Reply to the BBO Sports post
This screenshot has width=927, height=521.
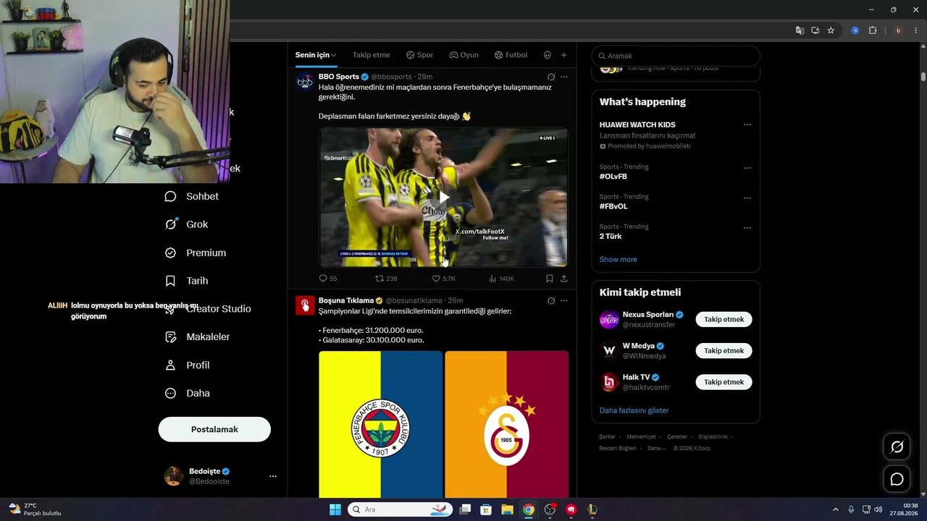328,279
